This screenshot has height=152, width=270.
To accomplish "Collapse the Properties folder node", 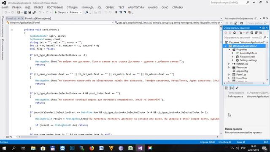I will coord(229,50).
